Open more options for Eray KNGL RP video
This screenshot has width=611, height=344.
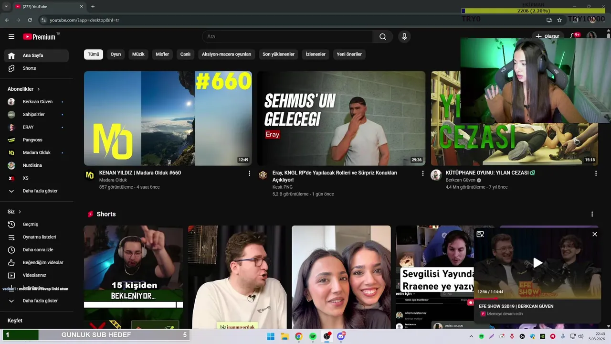(422, 173)
